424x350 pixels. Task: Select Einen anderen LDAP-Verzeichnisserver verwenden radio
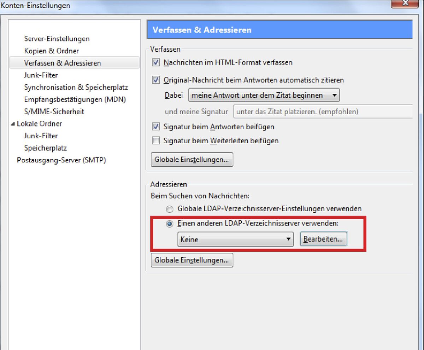[x=170, y=224]
